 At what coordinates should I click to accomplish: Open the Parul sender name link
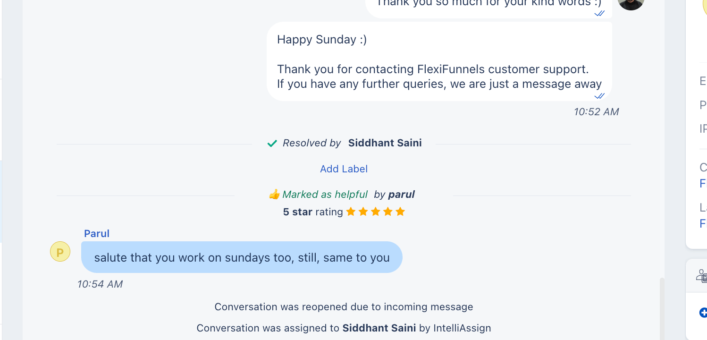tap(97, 233)
